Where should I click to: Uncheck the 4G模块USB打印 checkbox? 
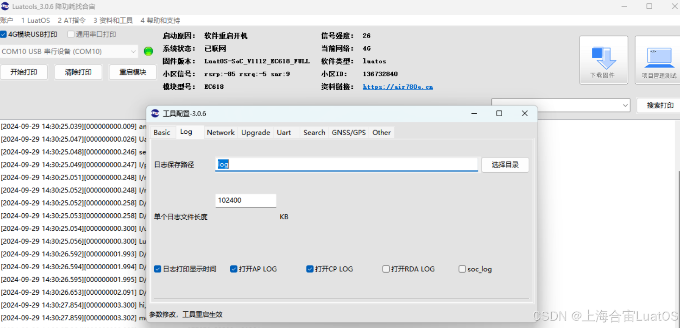click(4, 34)
